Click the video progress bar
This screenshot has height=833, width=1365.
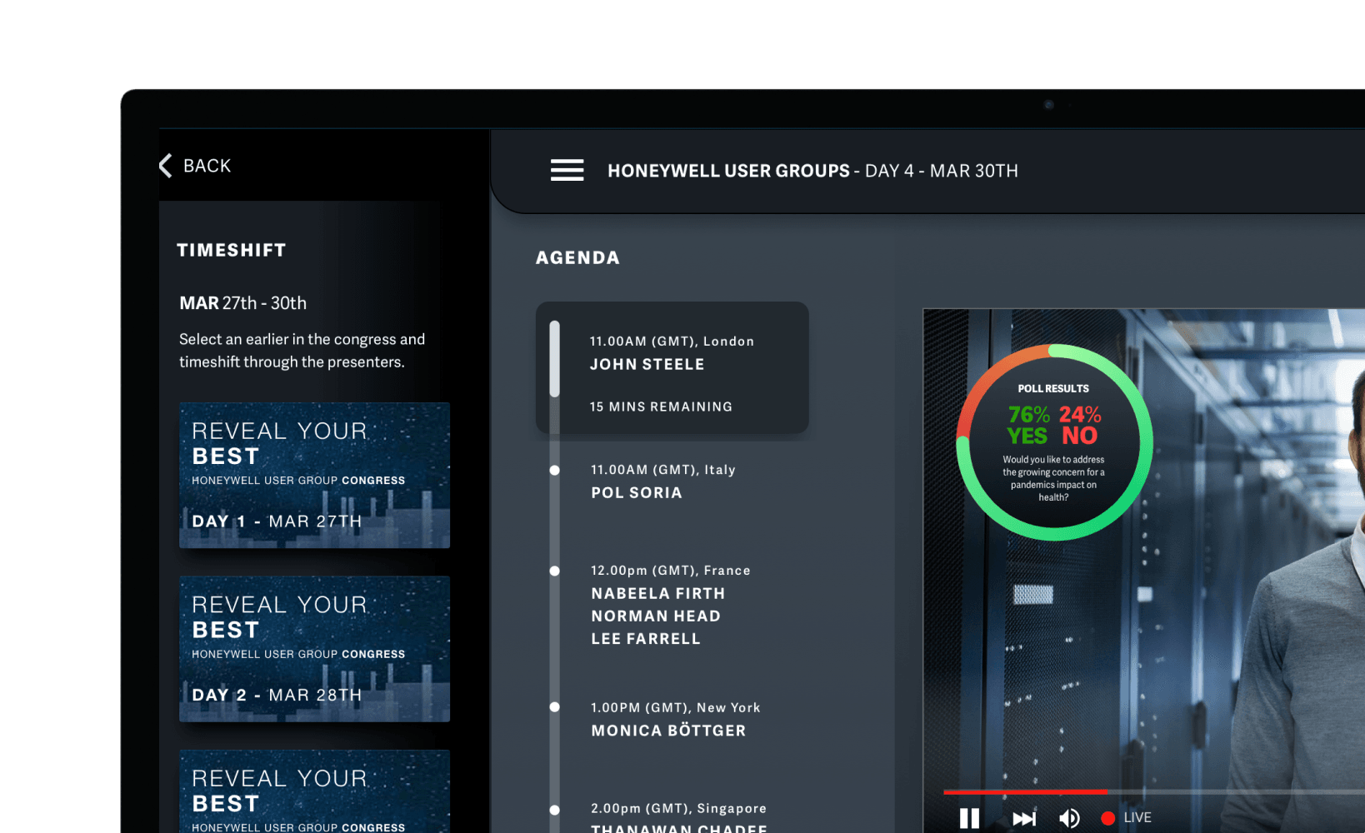[x=1154, y=791]
